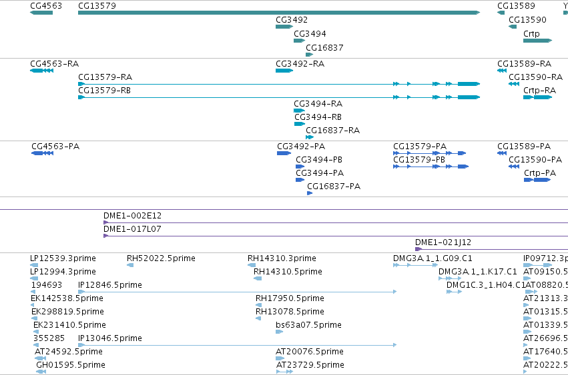Click the IP12846.5prime EST line

[x=237, y=292]
